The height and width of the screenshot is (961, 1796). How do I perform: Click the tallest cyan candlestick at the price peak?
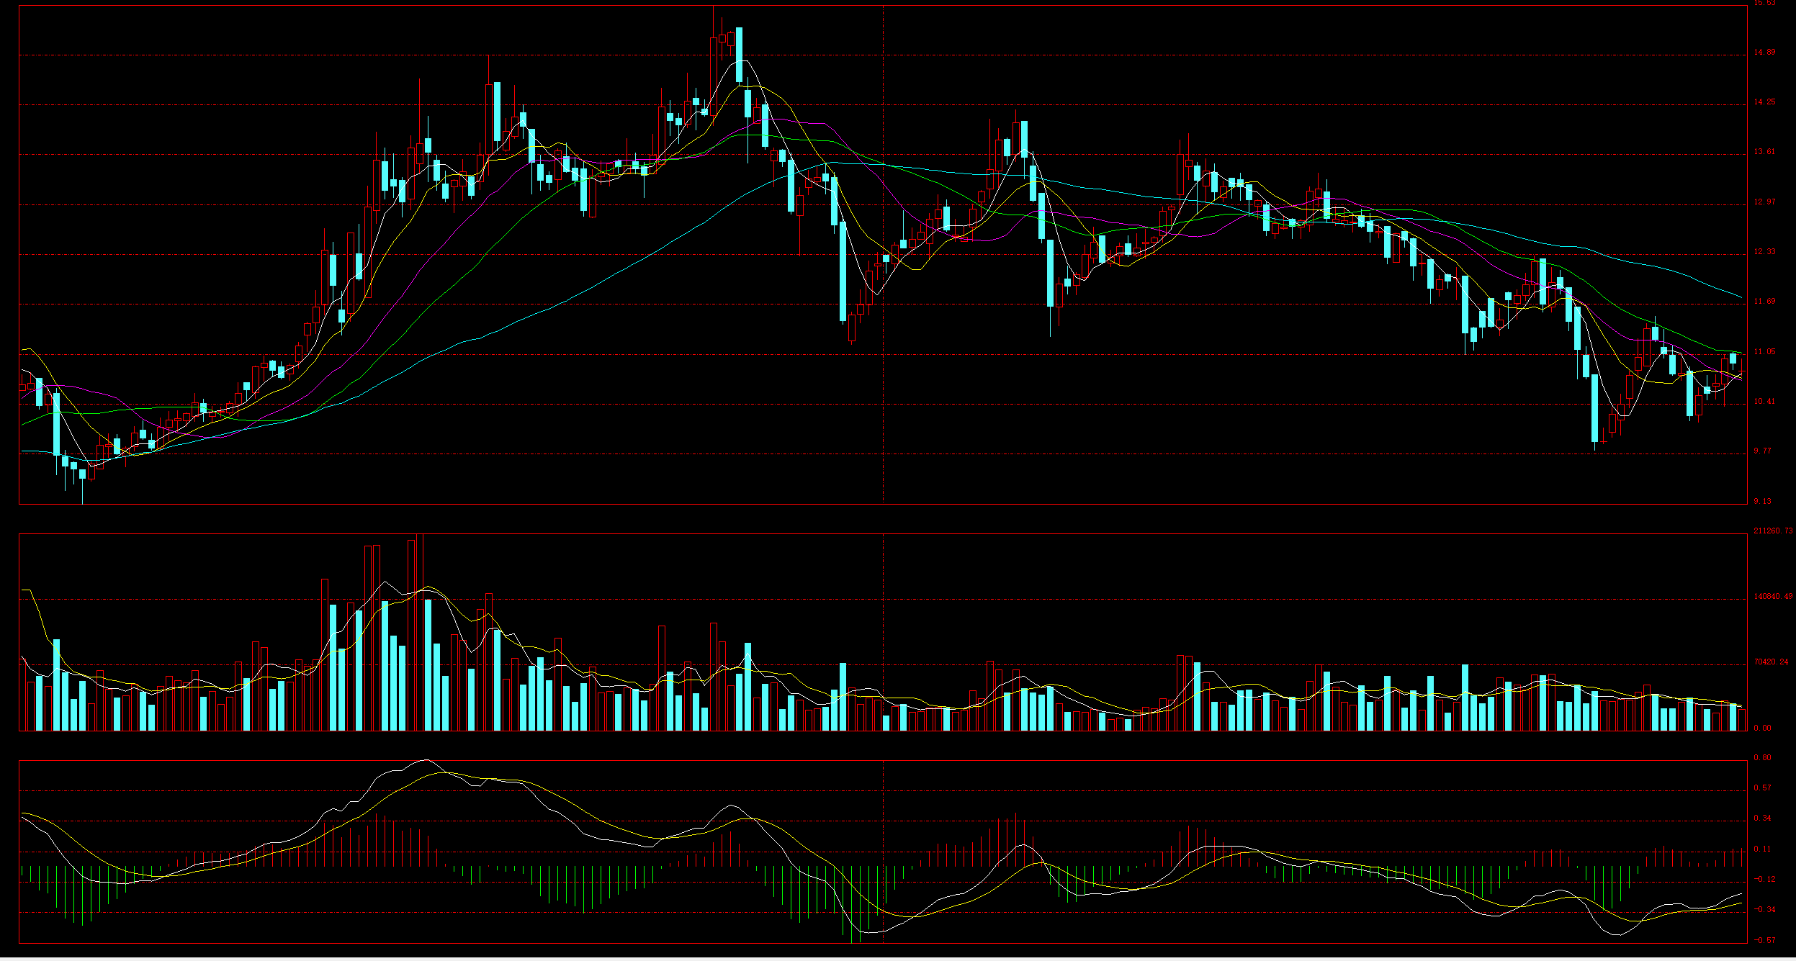[739, 55]
